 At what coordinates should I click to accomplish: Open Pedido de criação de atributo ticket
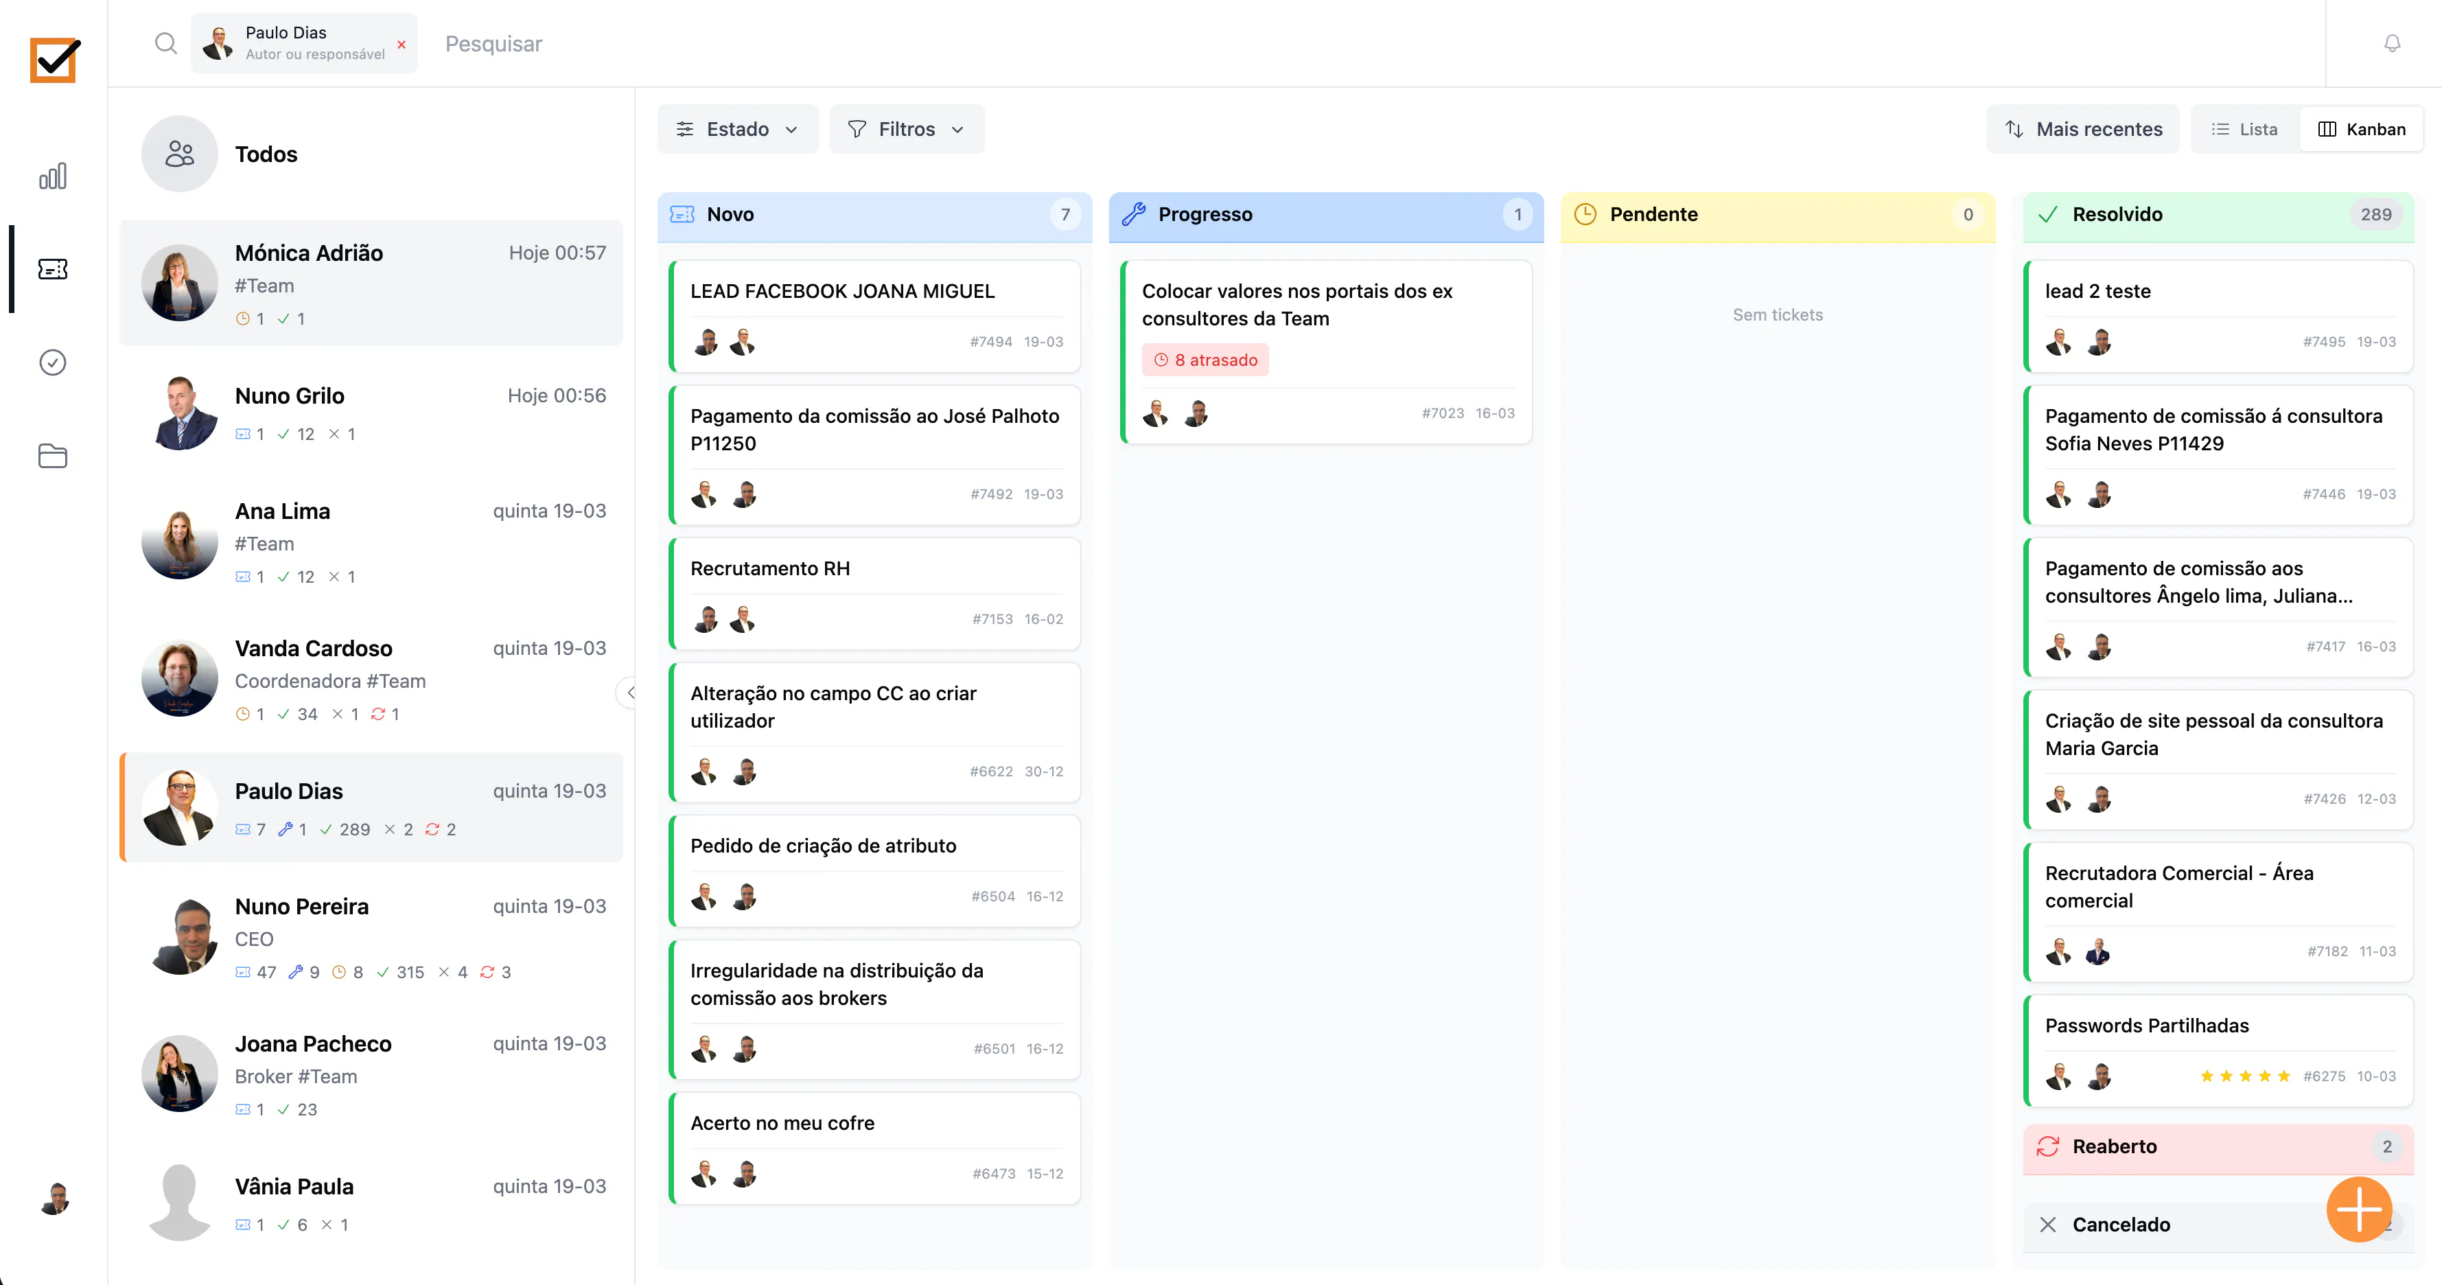[x=874, y=870]
